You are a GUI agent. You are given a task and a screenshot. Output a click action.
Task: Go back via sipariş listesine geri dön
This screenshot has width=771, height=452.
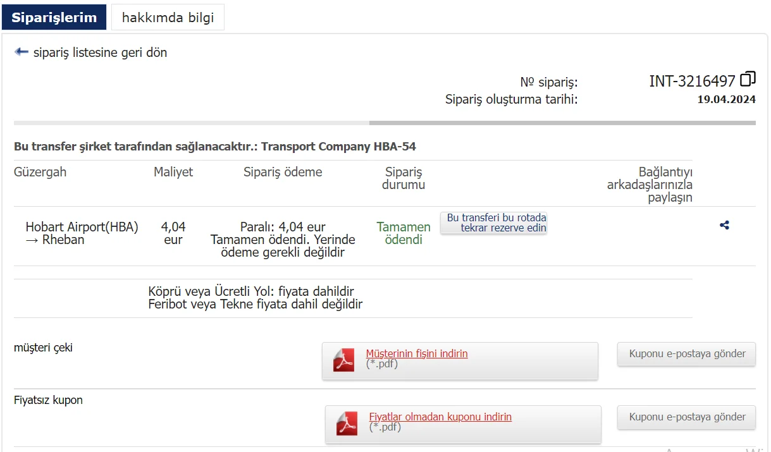click(100, 52)
